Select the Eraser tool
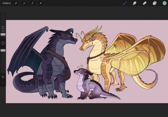 pos(145,3)
